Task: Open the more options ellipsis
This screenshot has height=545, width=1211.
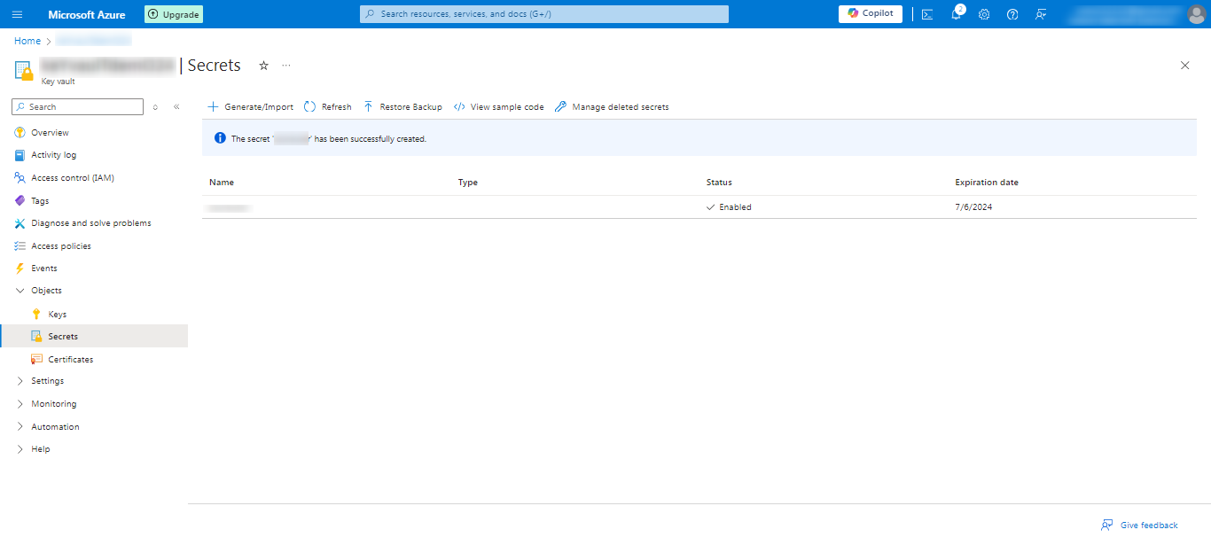Action: pyautogui.click(x=286, y=66)
